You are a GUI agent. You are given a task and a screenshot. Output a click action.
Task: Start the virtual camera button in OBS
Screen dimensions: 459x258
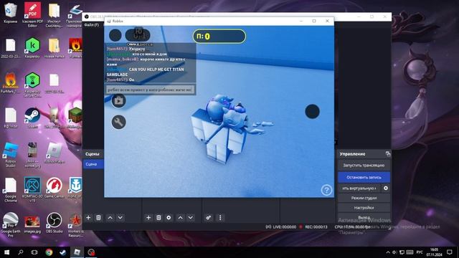359,188
